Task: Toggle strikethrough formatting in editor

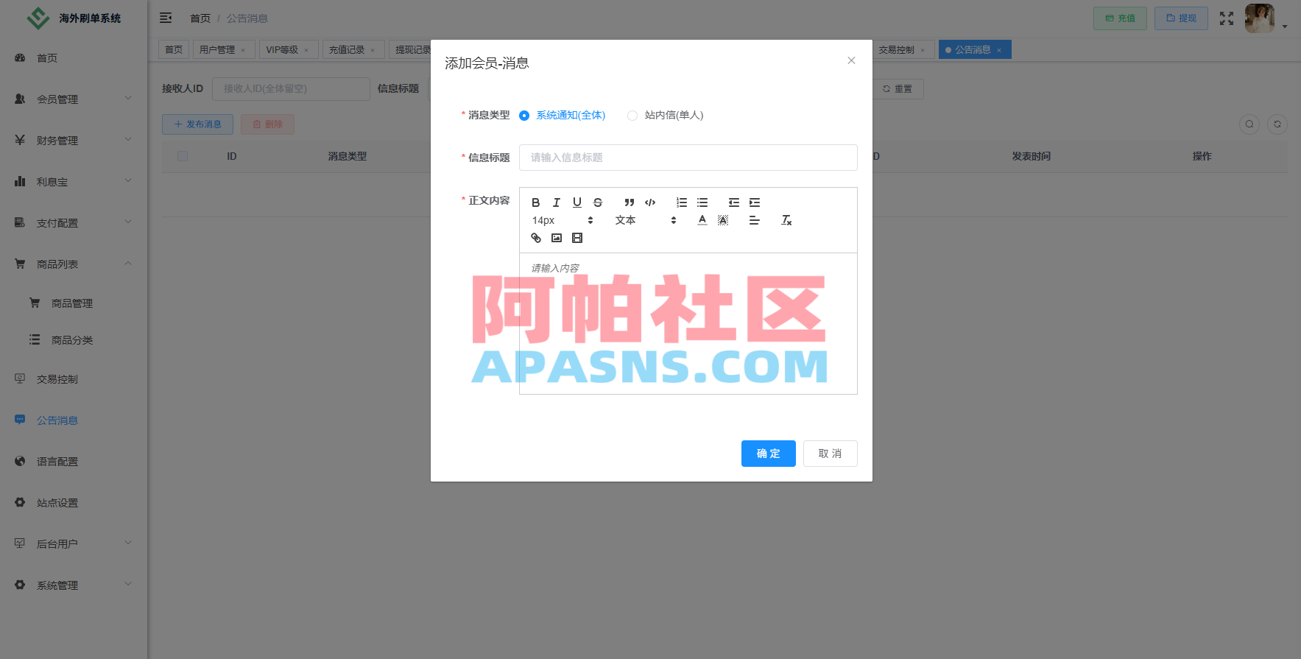Action: click(598, 202)
